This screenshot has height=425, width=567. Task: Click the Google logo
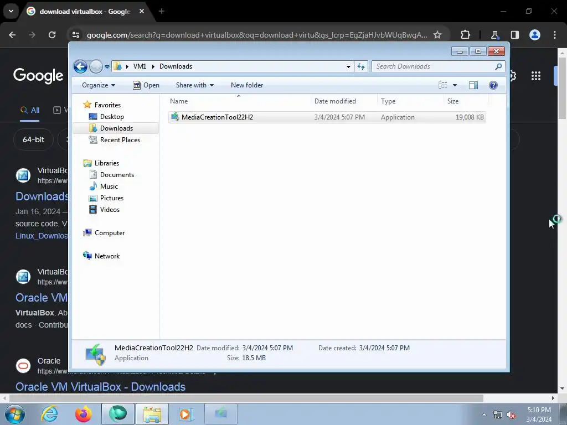38,75
